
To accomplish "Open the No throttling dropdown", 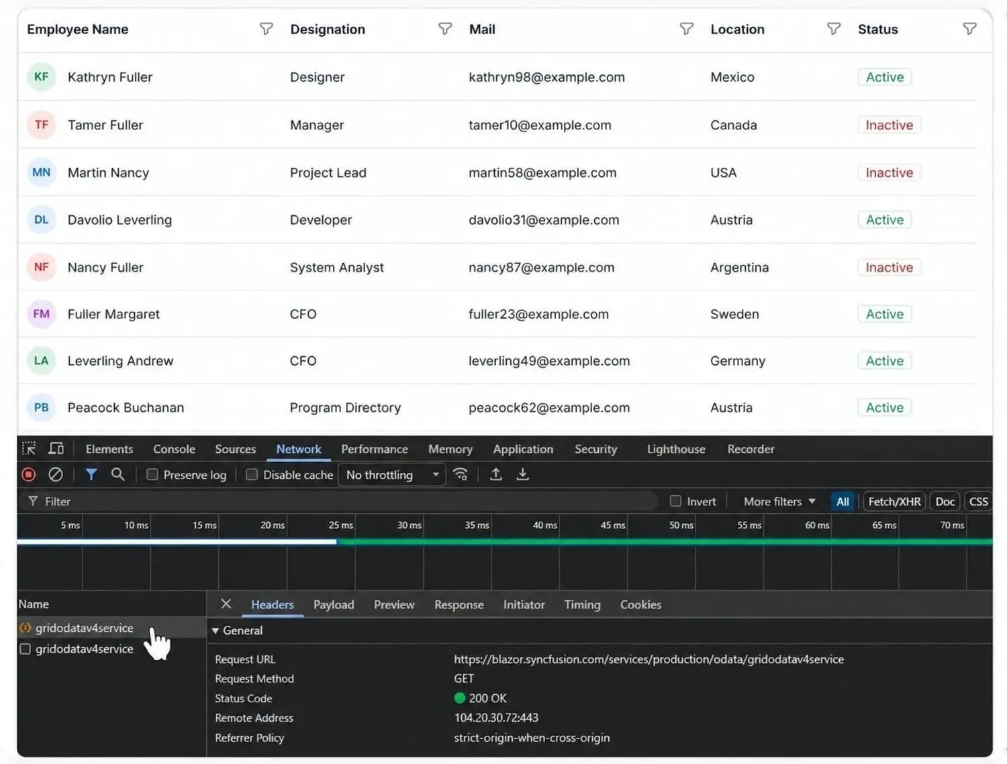I will pos(392,475).
